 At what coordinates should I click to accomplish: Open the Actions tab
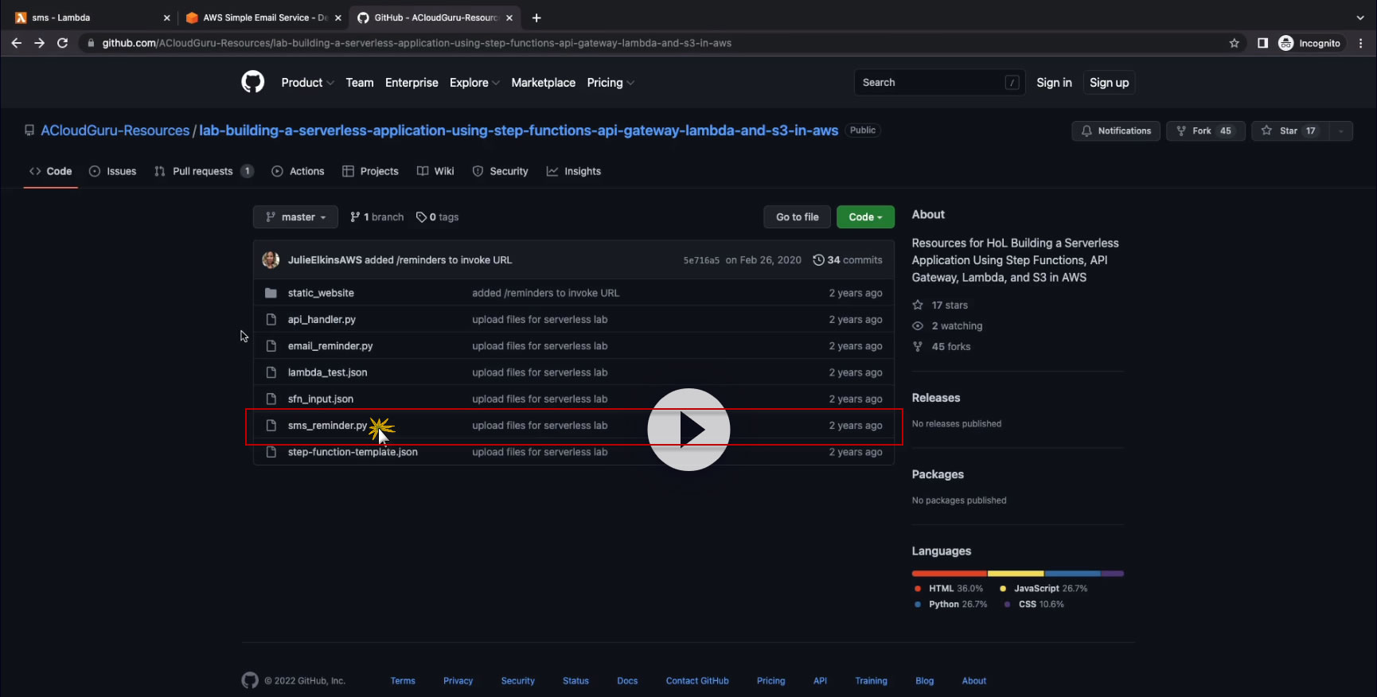click(298, 171)
